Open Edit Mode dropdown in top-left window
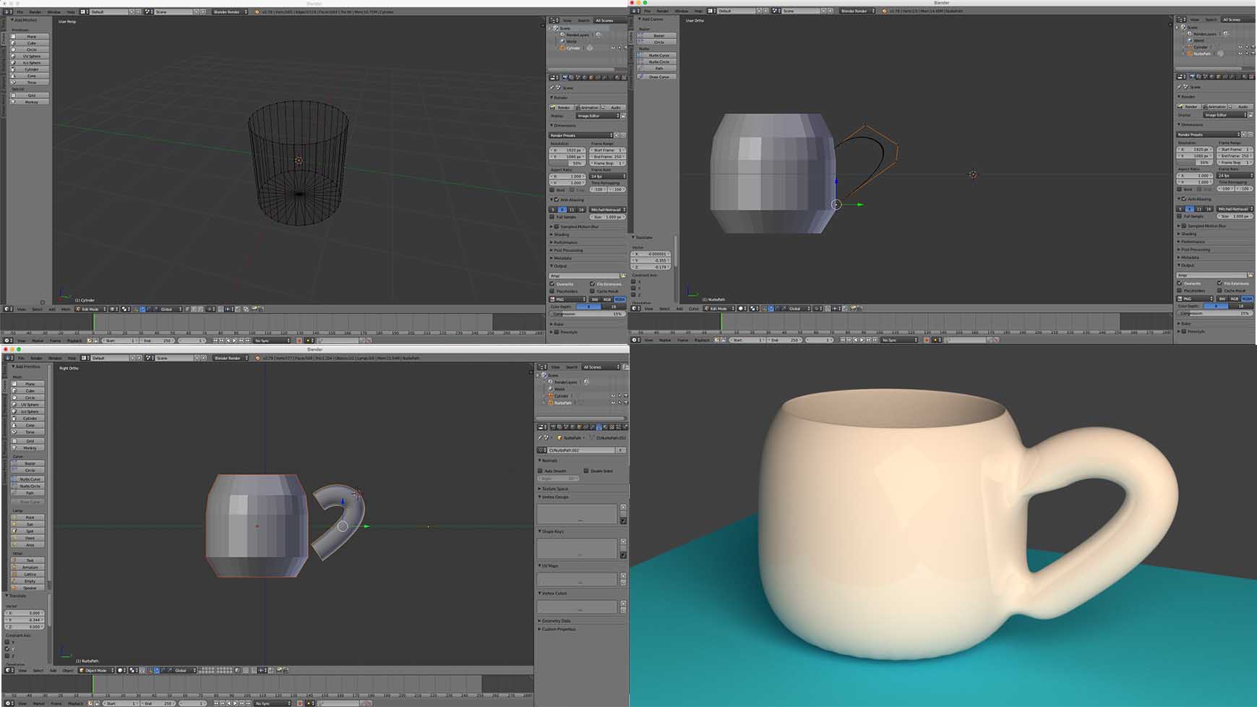 pyautogui.click(x=91, y=309)
